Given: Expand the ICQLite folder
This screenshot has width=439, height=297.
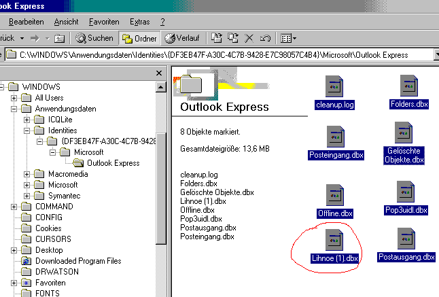Looking at the screenshot, I should click(x=27, y=120).
